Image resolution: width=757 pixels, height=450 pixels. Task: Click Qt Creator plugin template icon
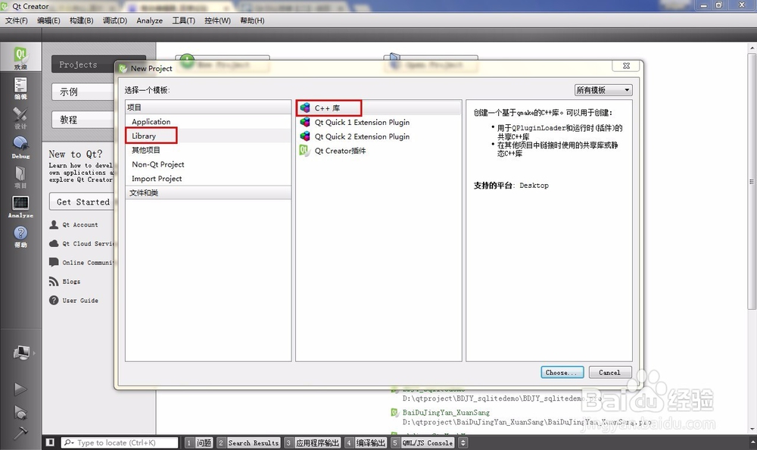point(304,151)
